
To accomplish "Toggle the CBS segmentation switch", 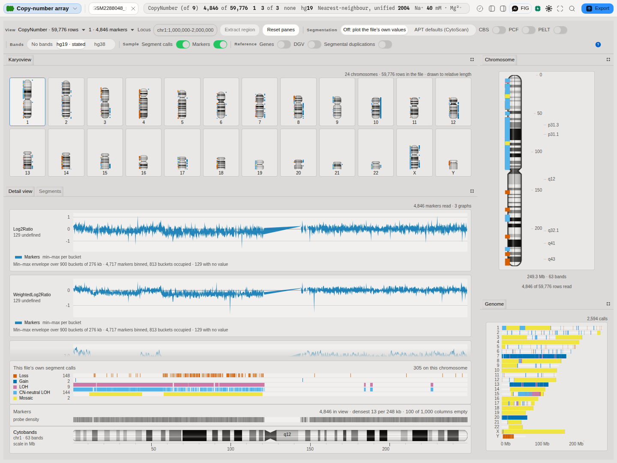I will click(x=499, y=30).
